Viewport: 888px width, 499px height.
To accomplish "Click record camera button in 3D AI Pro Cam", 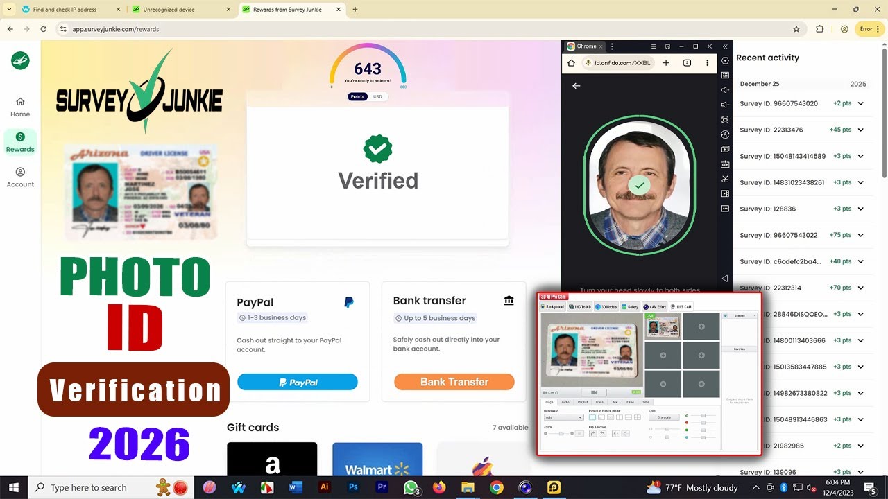I will point(594,392).
